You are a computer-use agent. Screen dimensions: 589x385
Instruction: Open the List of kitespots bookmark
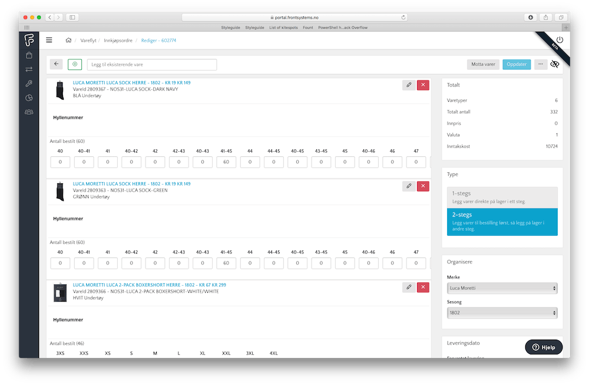283,28
